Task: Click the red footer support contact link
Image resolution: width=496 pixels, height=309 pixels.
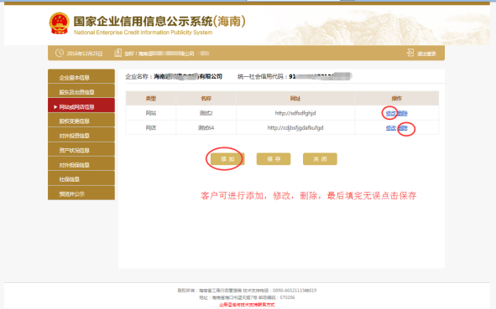Action: pyautogui.click(x=247, y=305)
